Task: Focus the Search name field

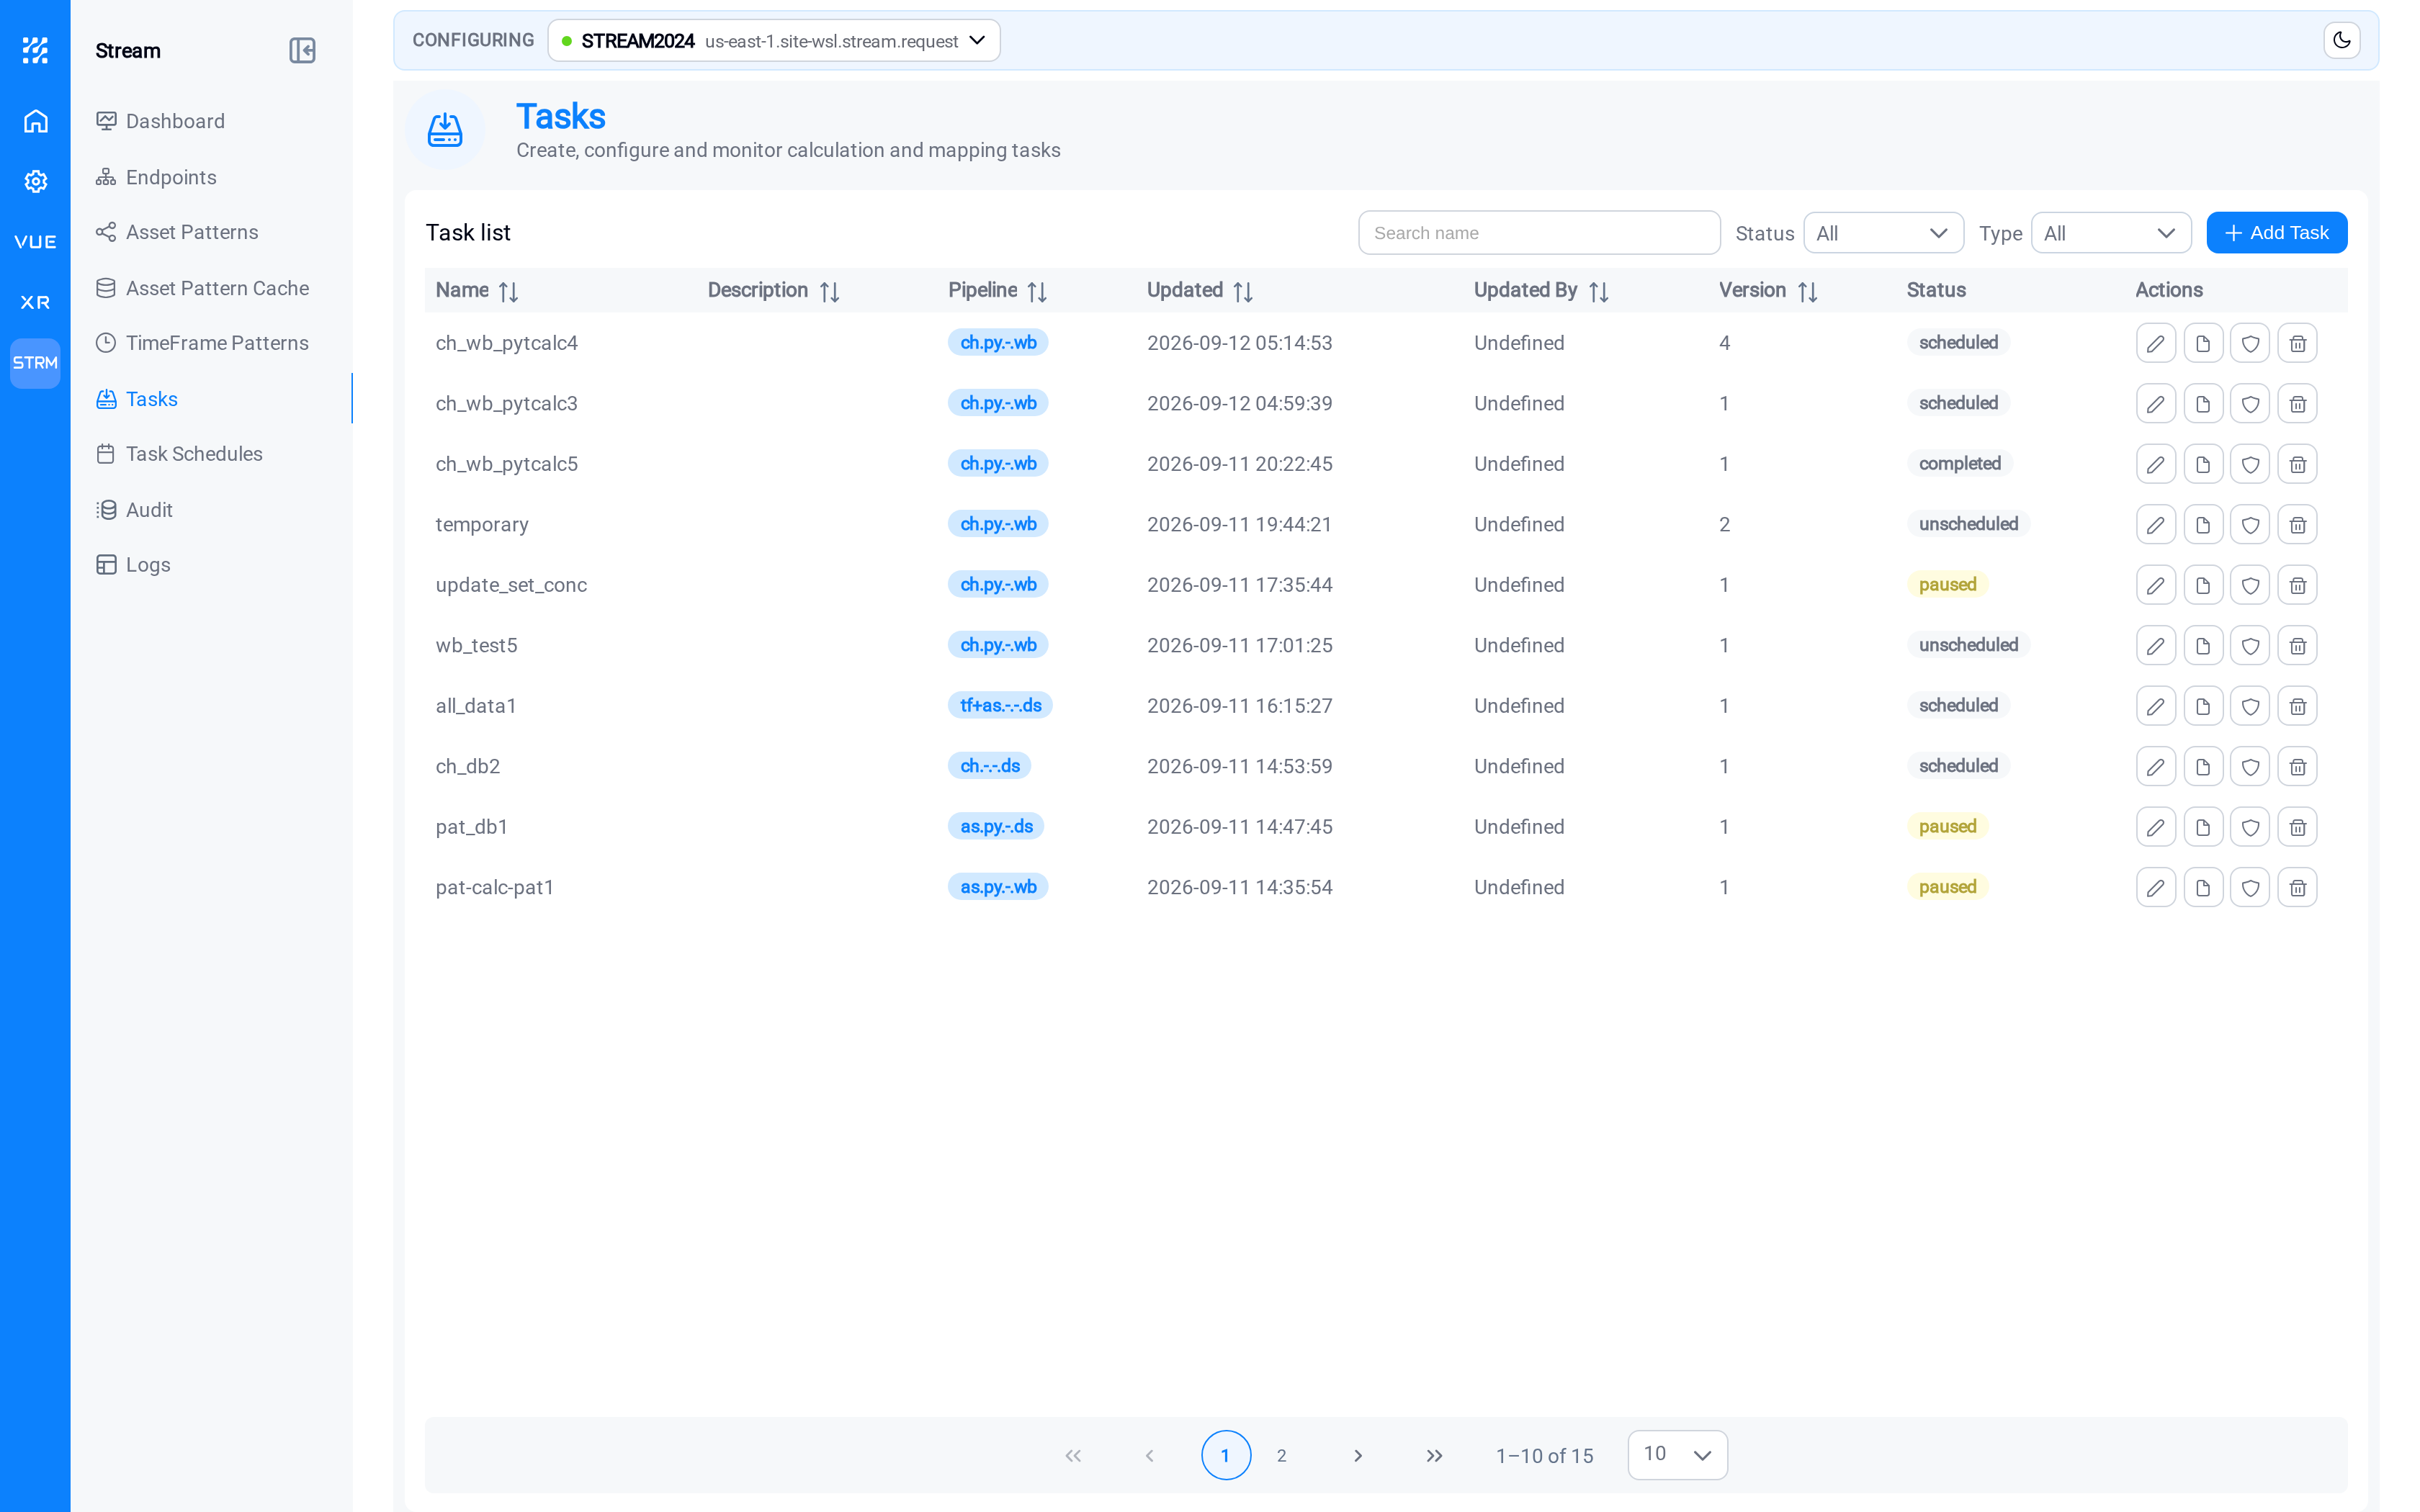Action: (1539, 233)
